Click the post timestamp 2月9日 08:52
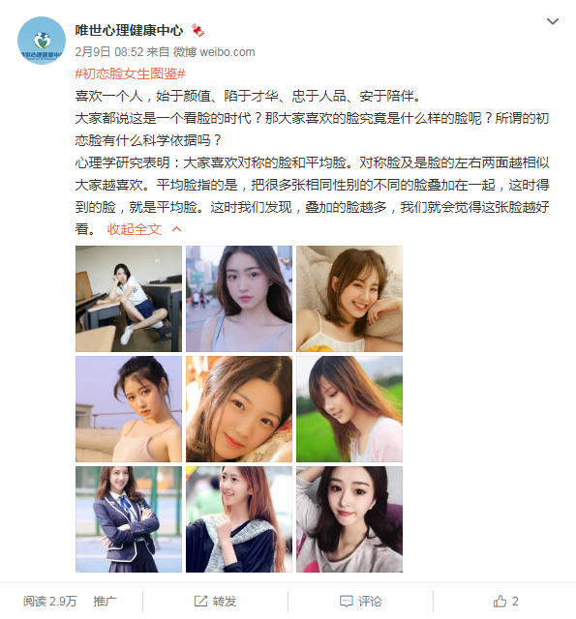 click(x=109, y=51)
